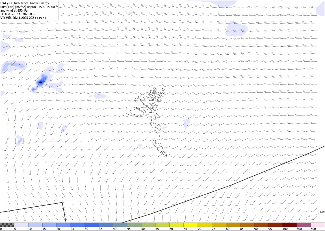Viewport: 325px width, 231px height.
Task: Select the 40–45 grey-blue legend swatch
Action: (x=120, y=225)
